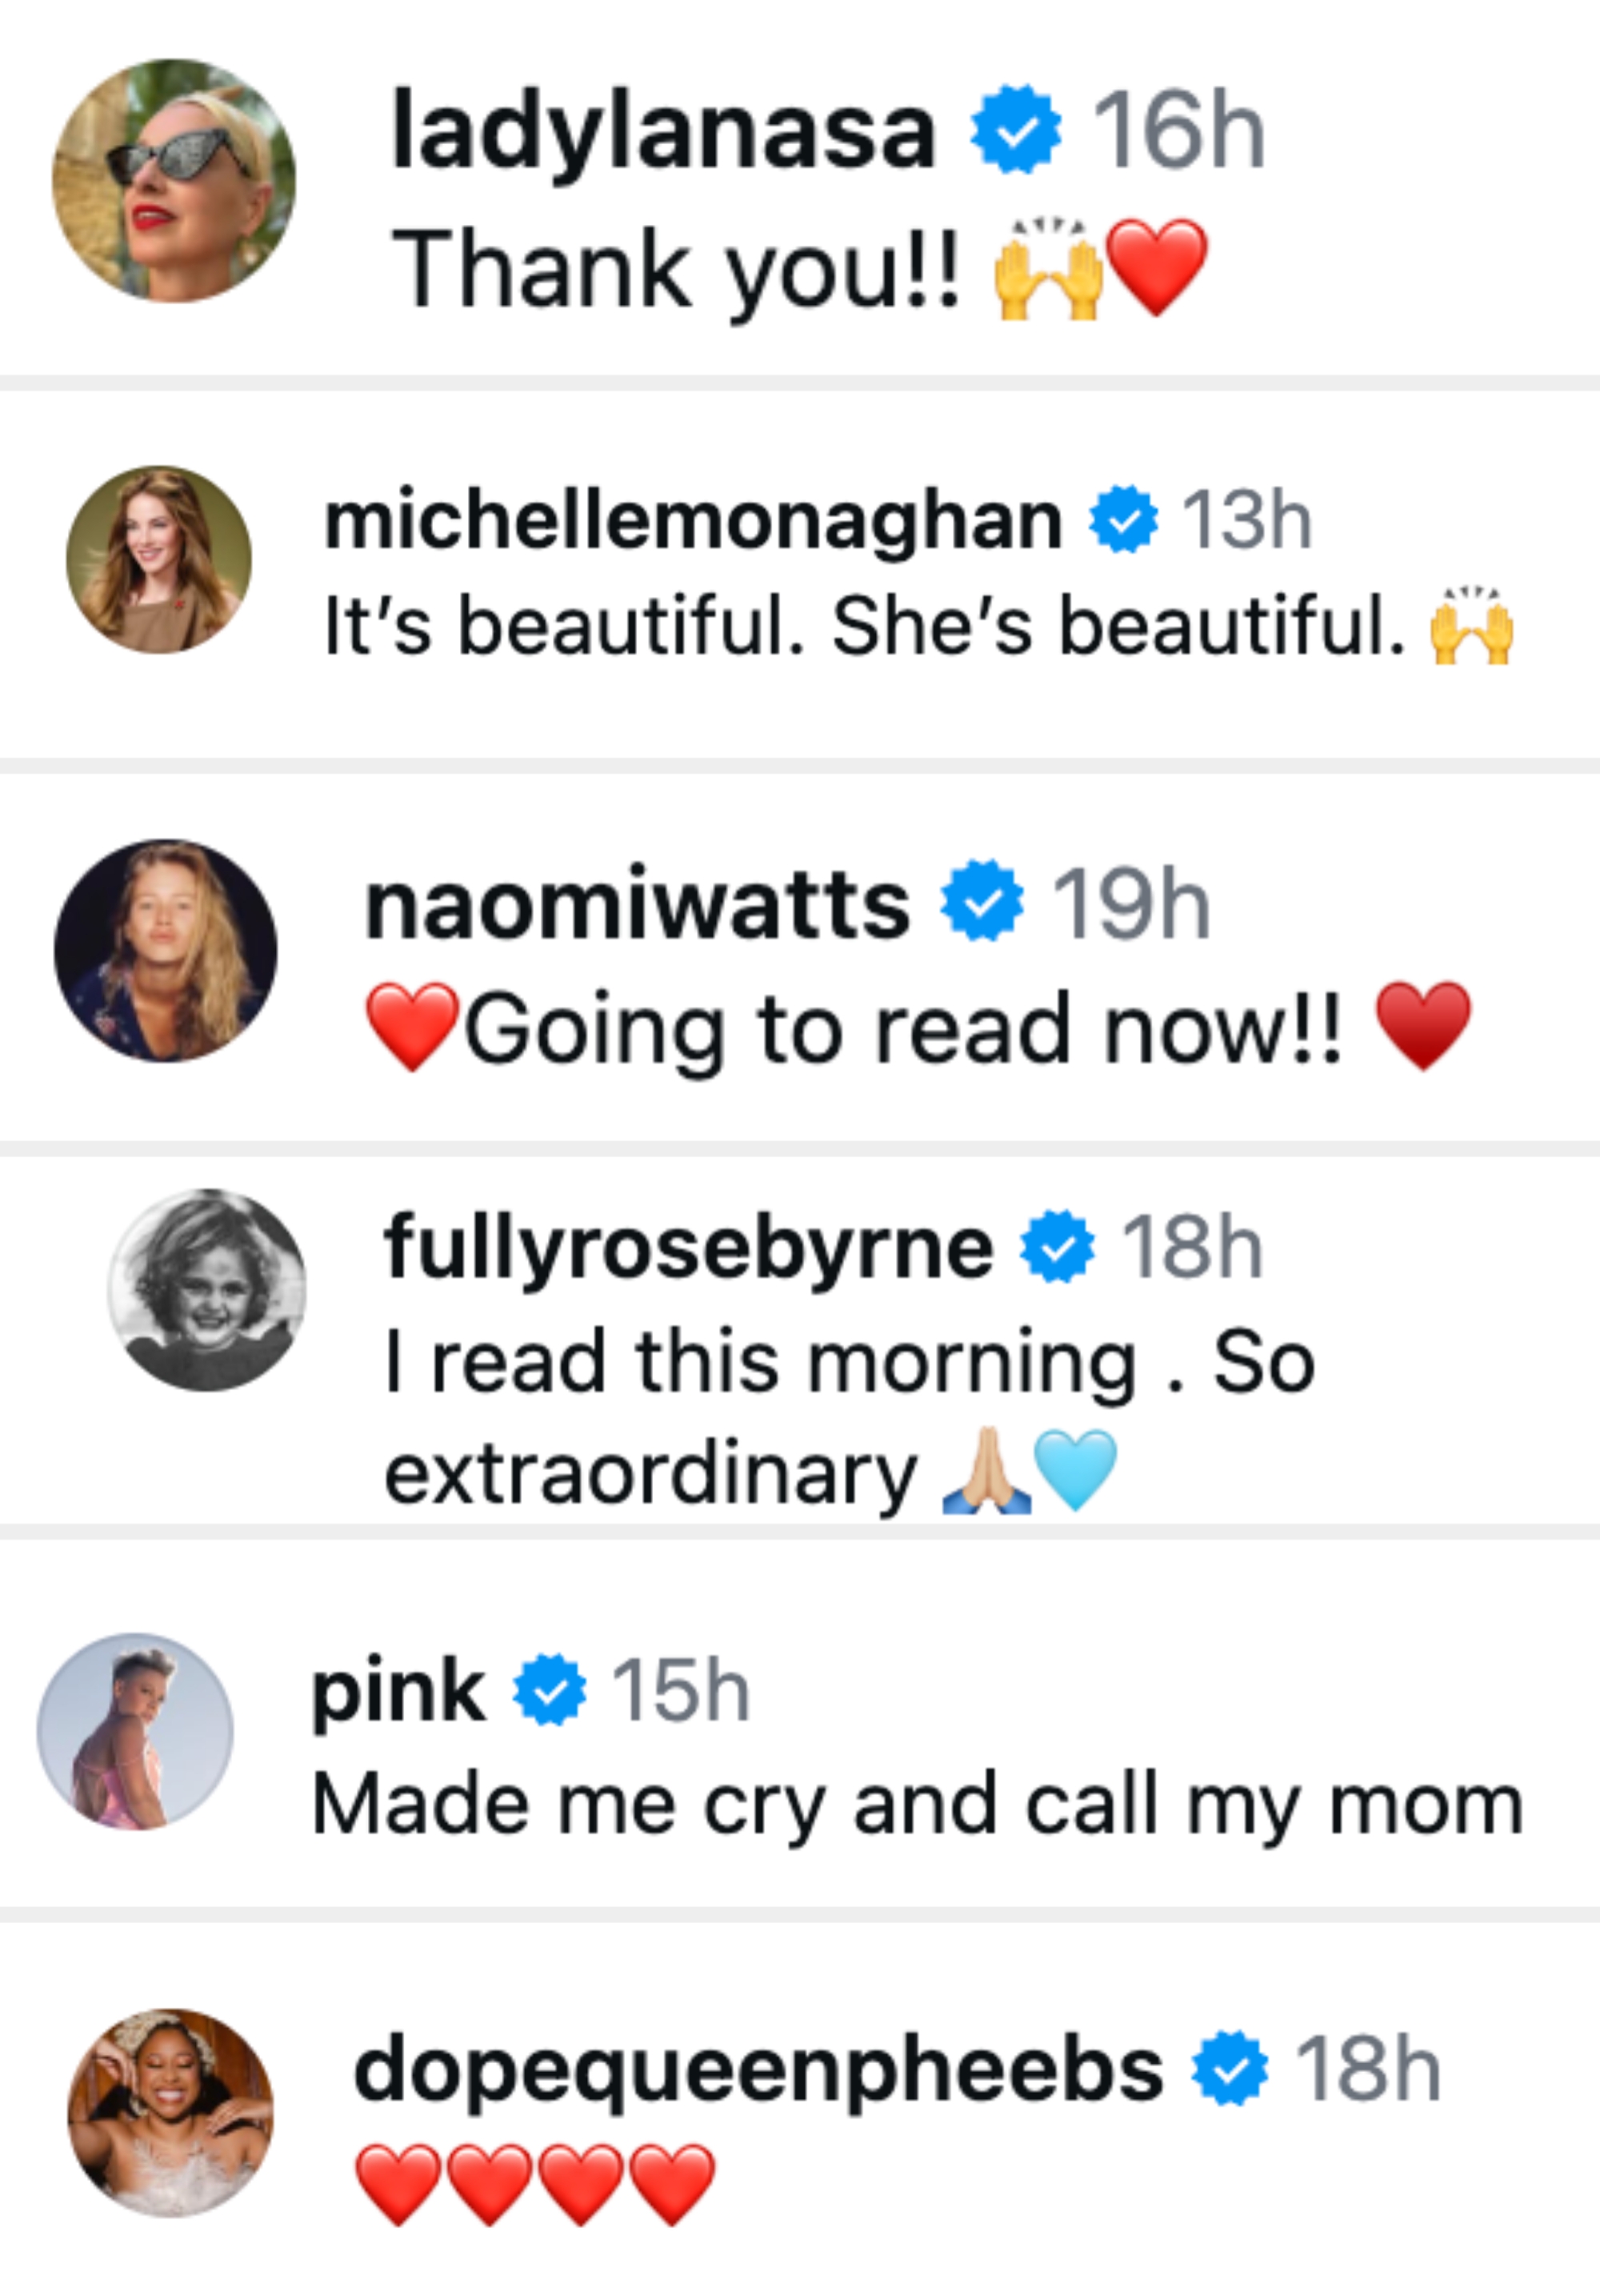
Task: Go to naomiwatts' profile via username
Action: pos(638,903)
